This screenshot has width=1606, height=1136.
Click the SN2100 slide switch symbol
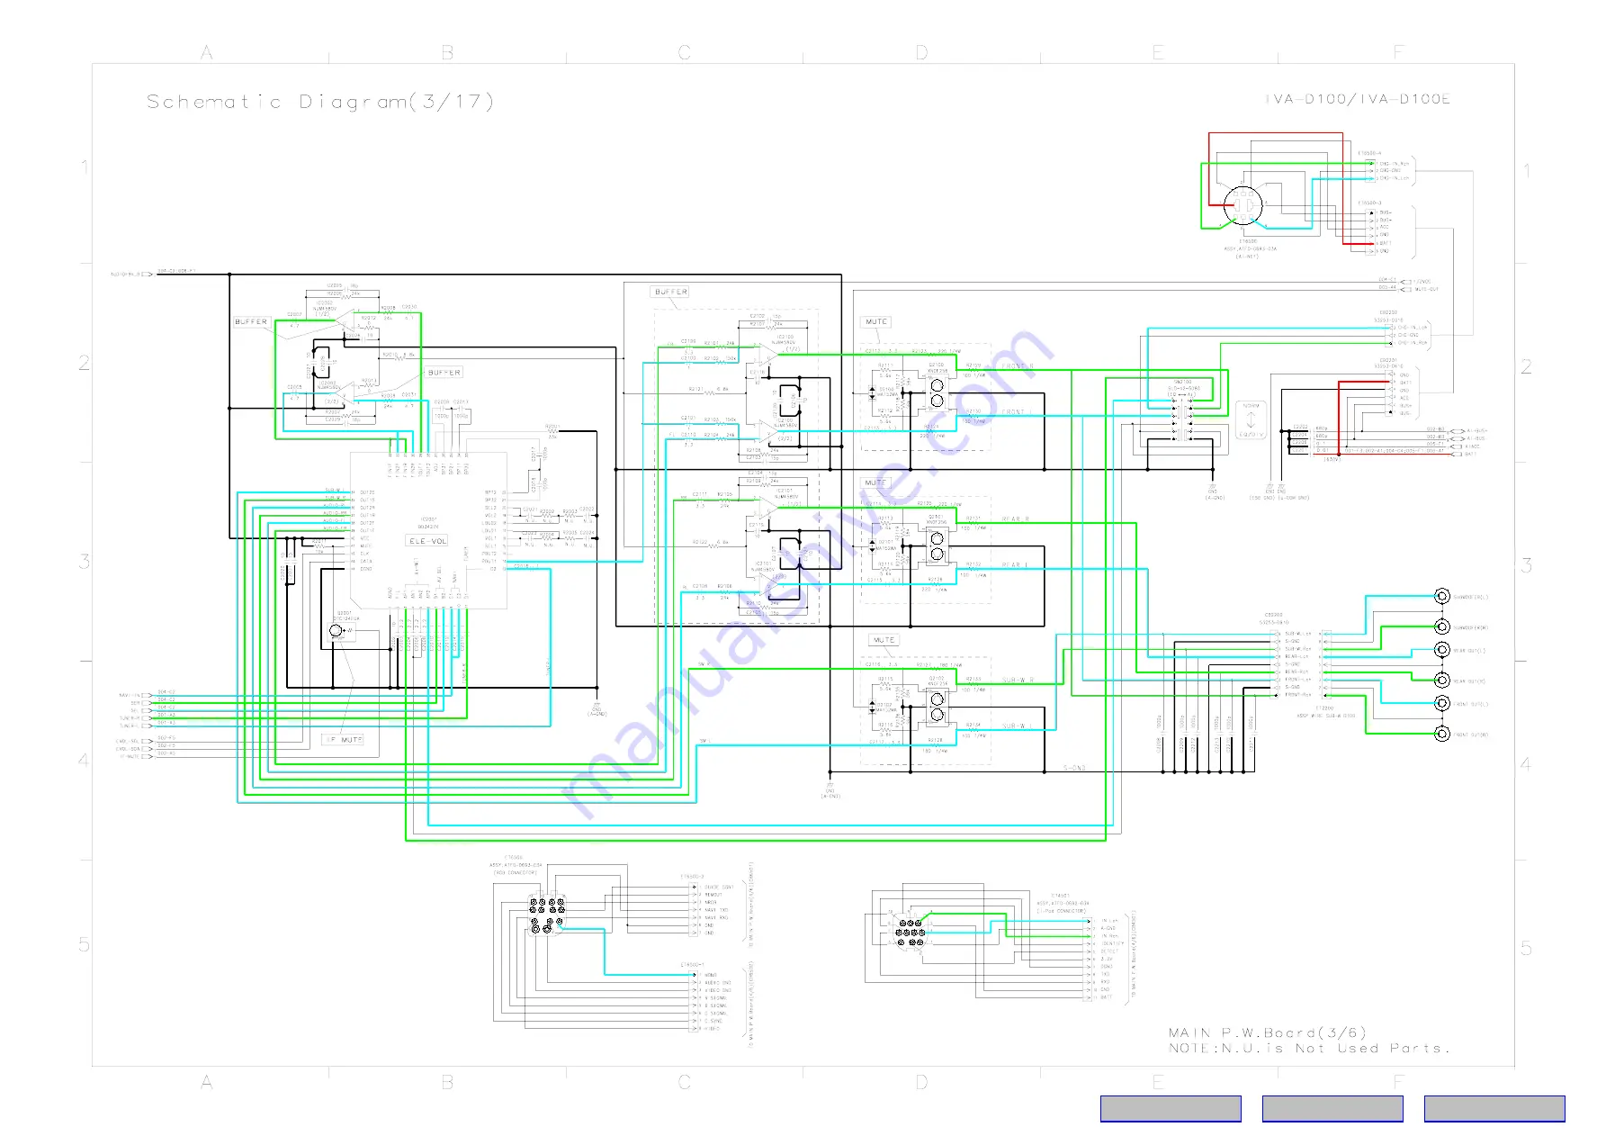tap(1183, 420)
